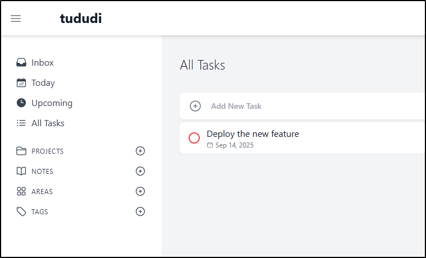This screenshot has width=426, height=258.
Task: Select All Tasks in the sidebar
Action: (x=48, y=123)
